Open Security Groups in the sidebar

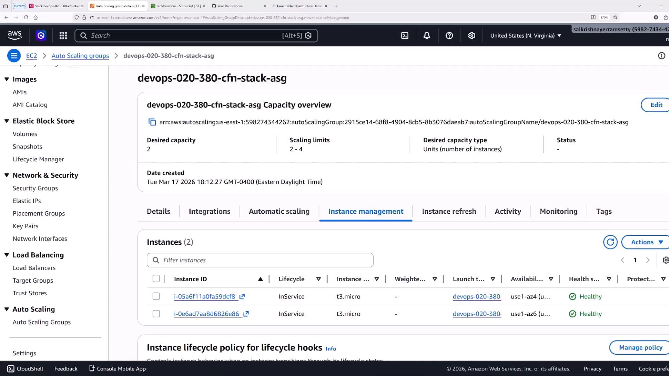(x=35, y=188)
